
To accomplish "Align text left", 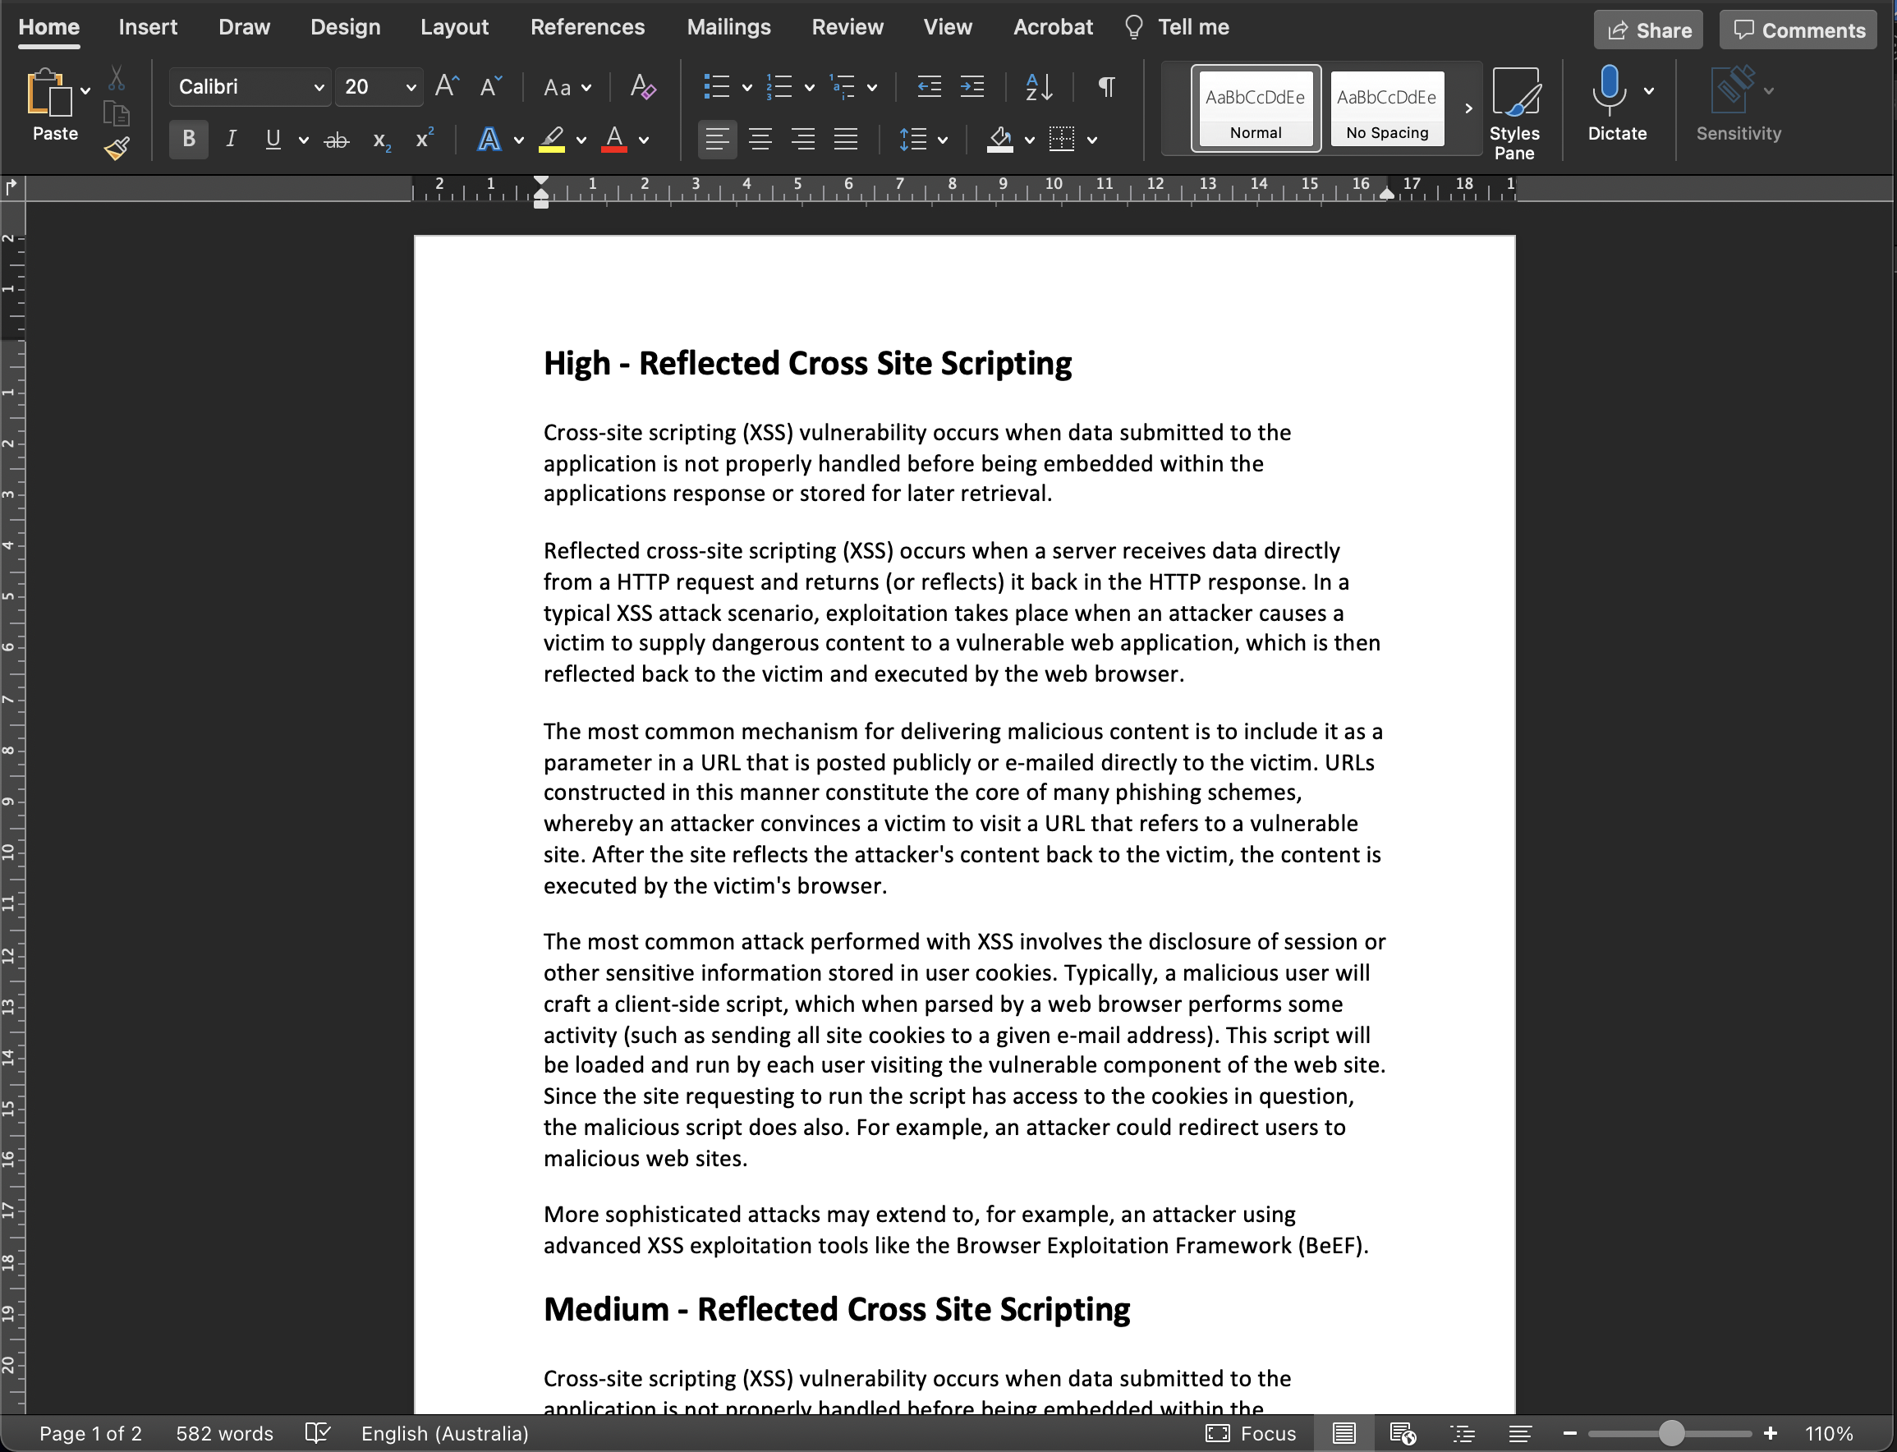I will [717, 139].
